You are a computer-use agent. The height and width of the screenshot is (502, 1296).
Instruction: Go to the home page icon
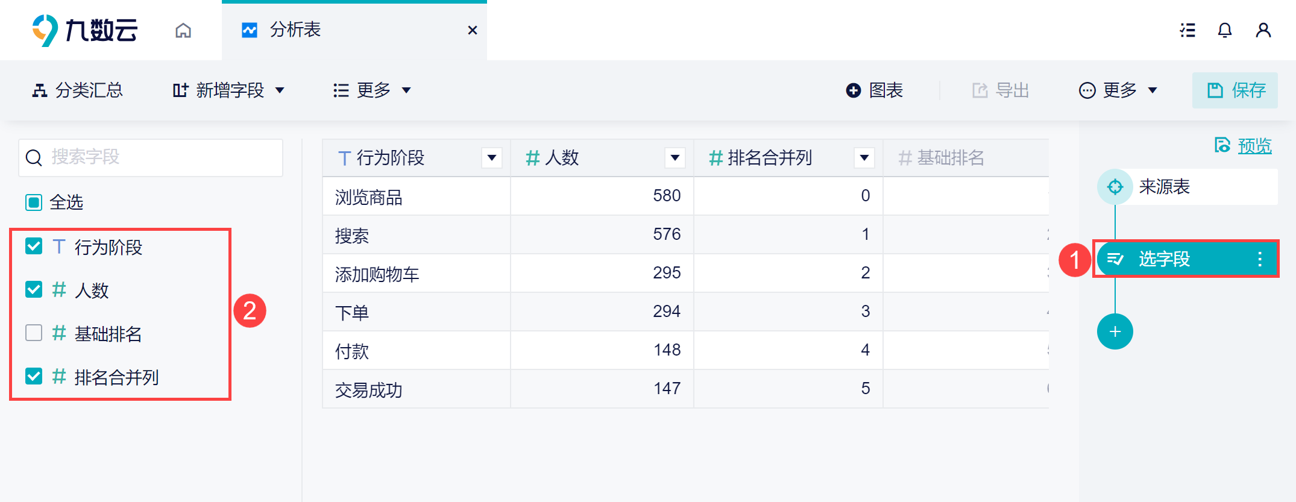pyautogui.click(x=183, y=30)
